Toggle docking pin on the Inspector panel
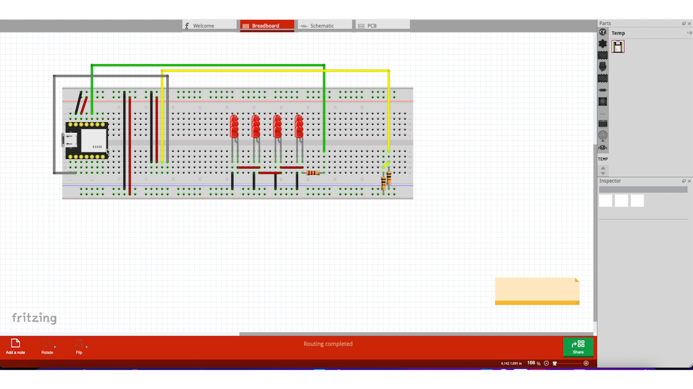This screenshot has height=389, width=693. (684, 181)
